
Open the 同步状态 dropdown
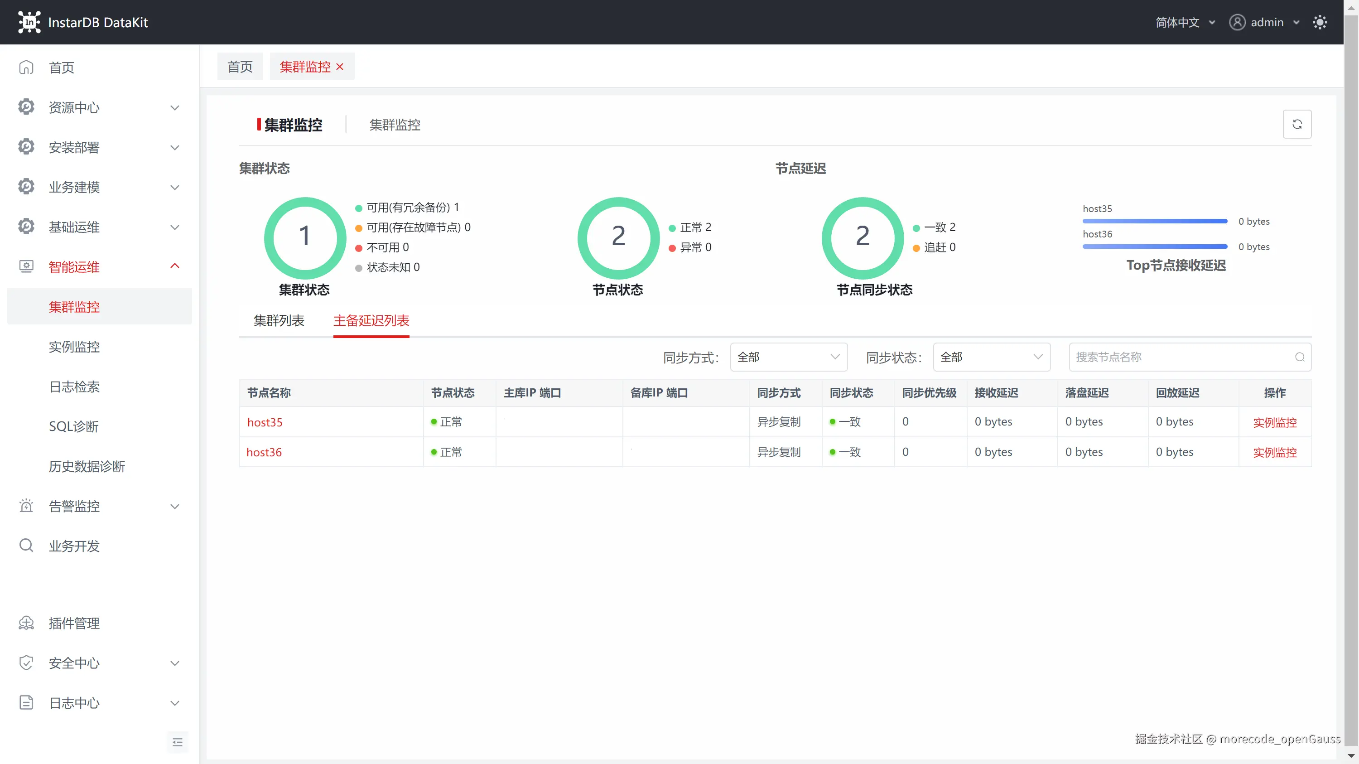[x=991, y=357]
